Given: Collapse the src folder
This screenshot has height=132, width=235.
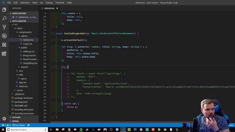Looking at the screenshot, I should pos(16,25).
